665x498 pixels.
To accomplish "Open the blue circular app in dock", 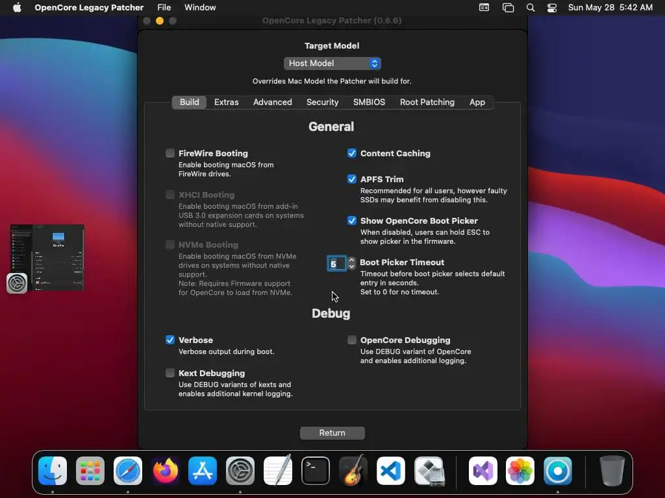I will pos(558,471).
